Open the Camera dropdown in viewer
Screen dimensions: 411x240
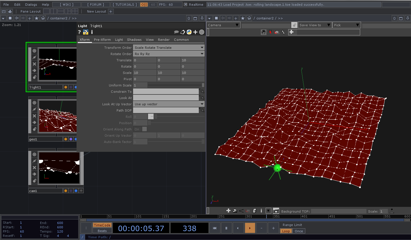point(223,25)
